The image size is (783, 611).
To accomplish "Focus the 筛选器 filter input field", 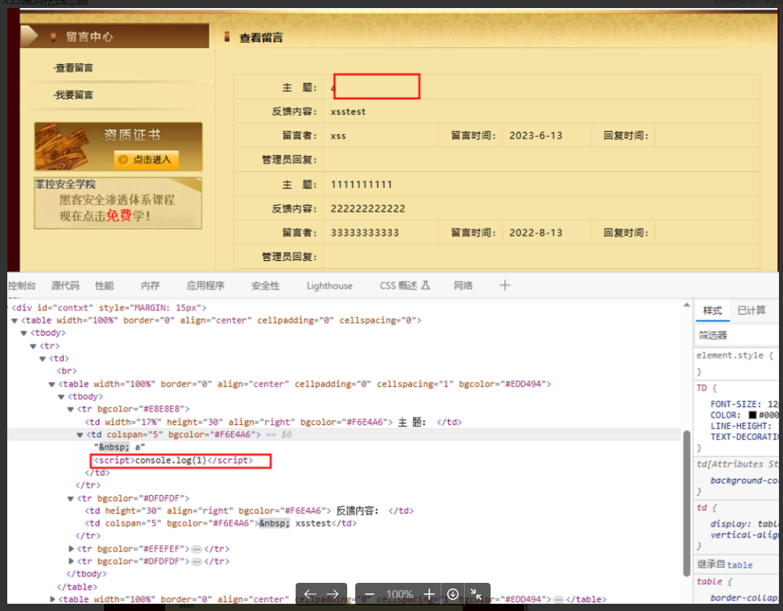I will [736, 336].
